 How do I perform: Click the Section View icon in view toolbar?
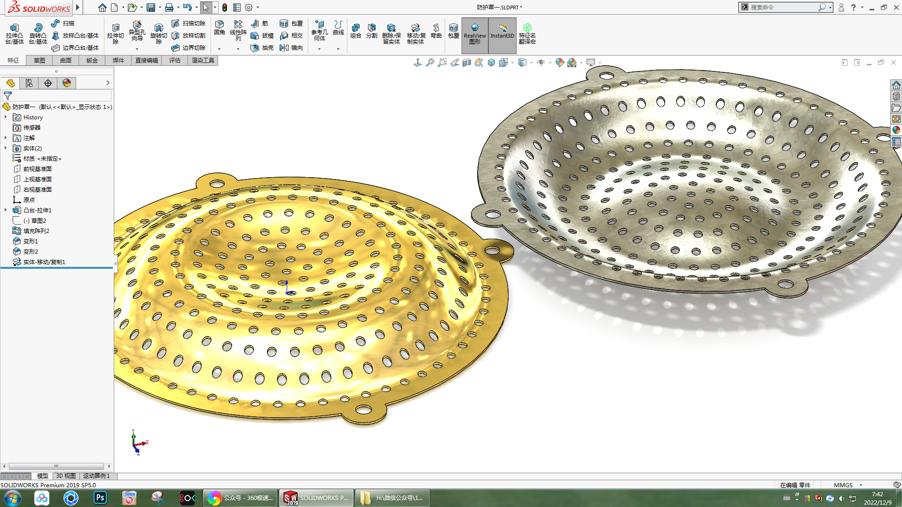(x=467, y=62)
